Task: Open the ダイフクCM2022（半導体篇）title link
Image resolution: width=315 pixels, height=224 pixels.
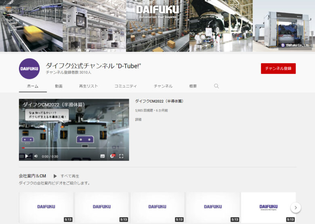Action: [x=160, y=101]
